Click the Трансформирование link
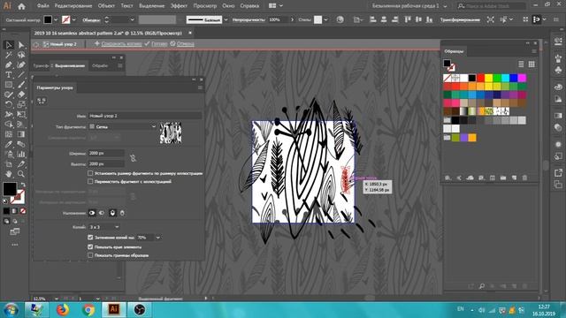 (460, 19)
